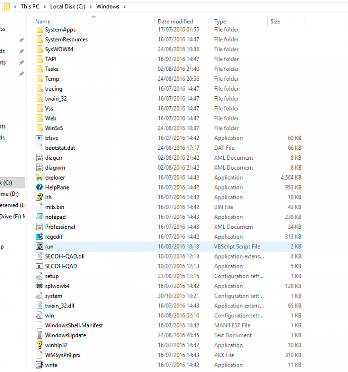Click the Text Document type cell
The image size is (348, 372).
(233, 335)
